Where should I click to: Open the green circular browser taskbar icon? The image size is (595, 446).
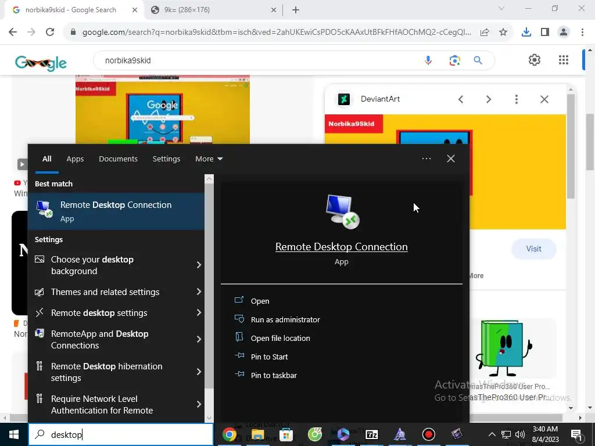click(x=314, y=434)
